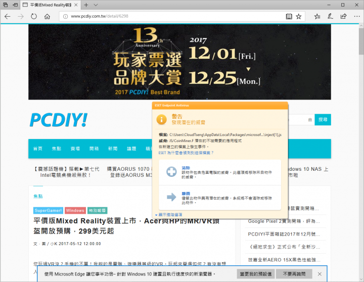Open the Hub favorites list icon
This screenshot has width=364, height=282.
[x=317, y=16]
